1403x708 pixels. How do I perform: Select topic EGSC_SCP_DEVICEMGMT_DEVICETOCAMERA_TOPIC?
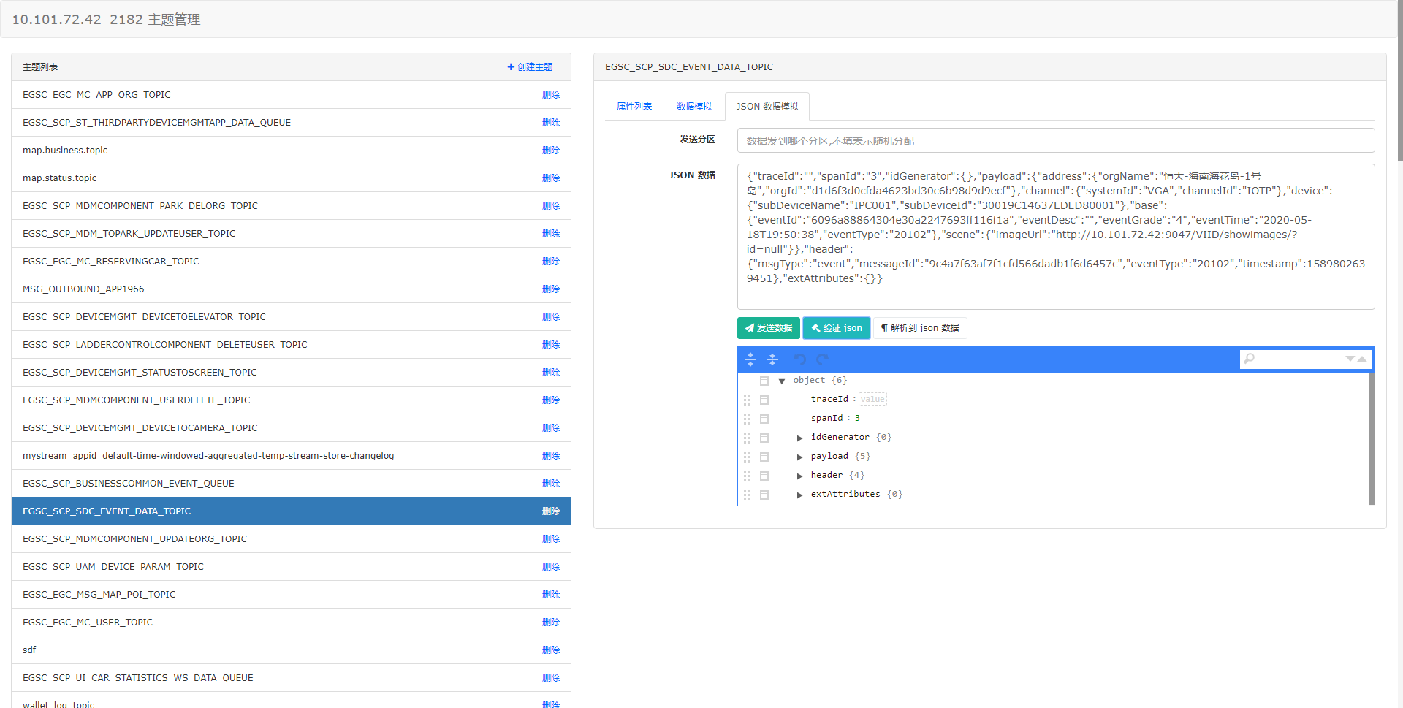pyautogui.click(x=291, y=428)
